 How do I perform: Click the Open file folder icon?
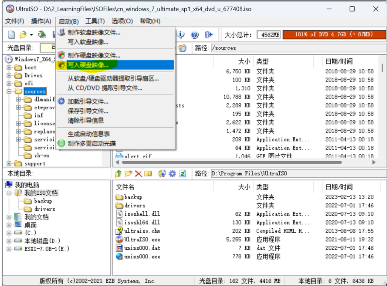(23, 34)
